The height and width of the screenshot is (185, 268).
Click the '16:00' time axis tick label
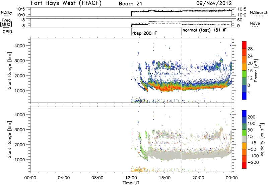coord(164,178)
